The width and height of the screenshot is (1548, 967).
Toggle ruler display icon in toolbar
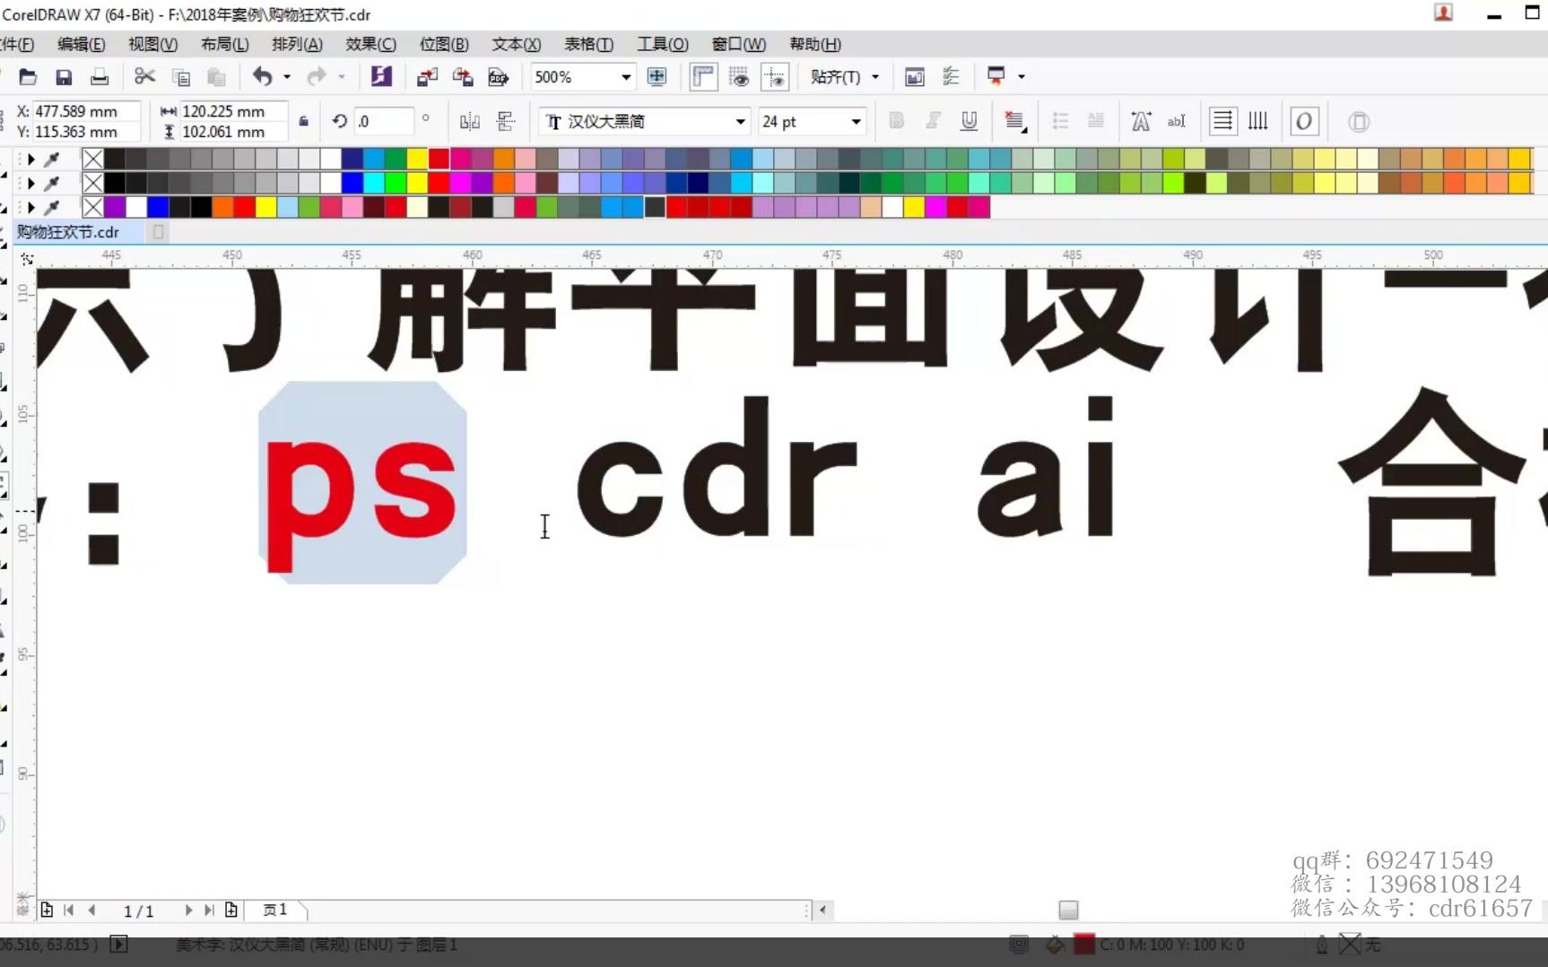tap(703, 76)
